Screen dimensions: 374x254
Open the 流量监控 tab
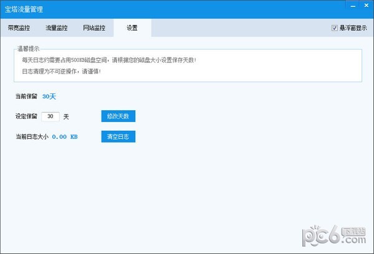pyautogui.click(x=57, y=28)
